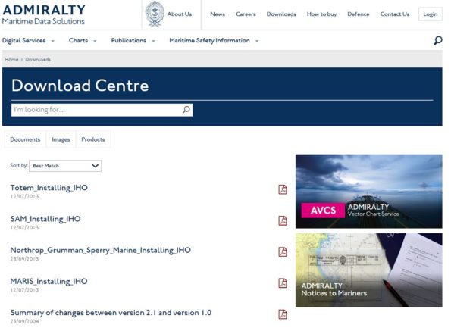Image resolution: width=451 pixels, height=334 pixels.
Task: Click the ADMIRALTY Maritime Data Solutions logo
Action: (x=43, y=14)
